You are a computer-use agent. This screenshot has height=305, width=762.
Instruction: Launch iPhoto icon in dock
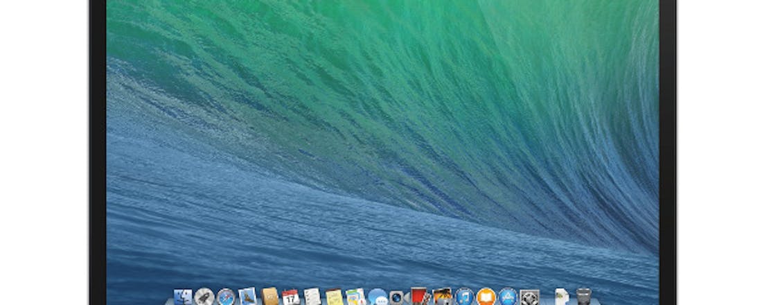[x=442, y=296]
